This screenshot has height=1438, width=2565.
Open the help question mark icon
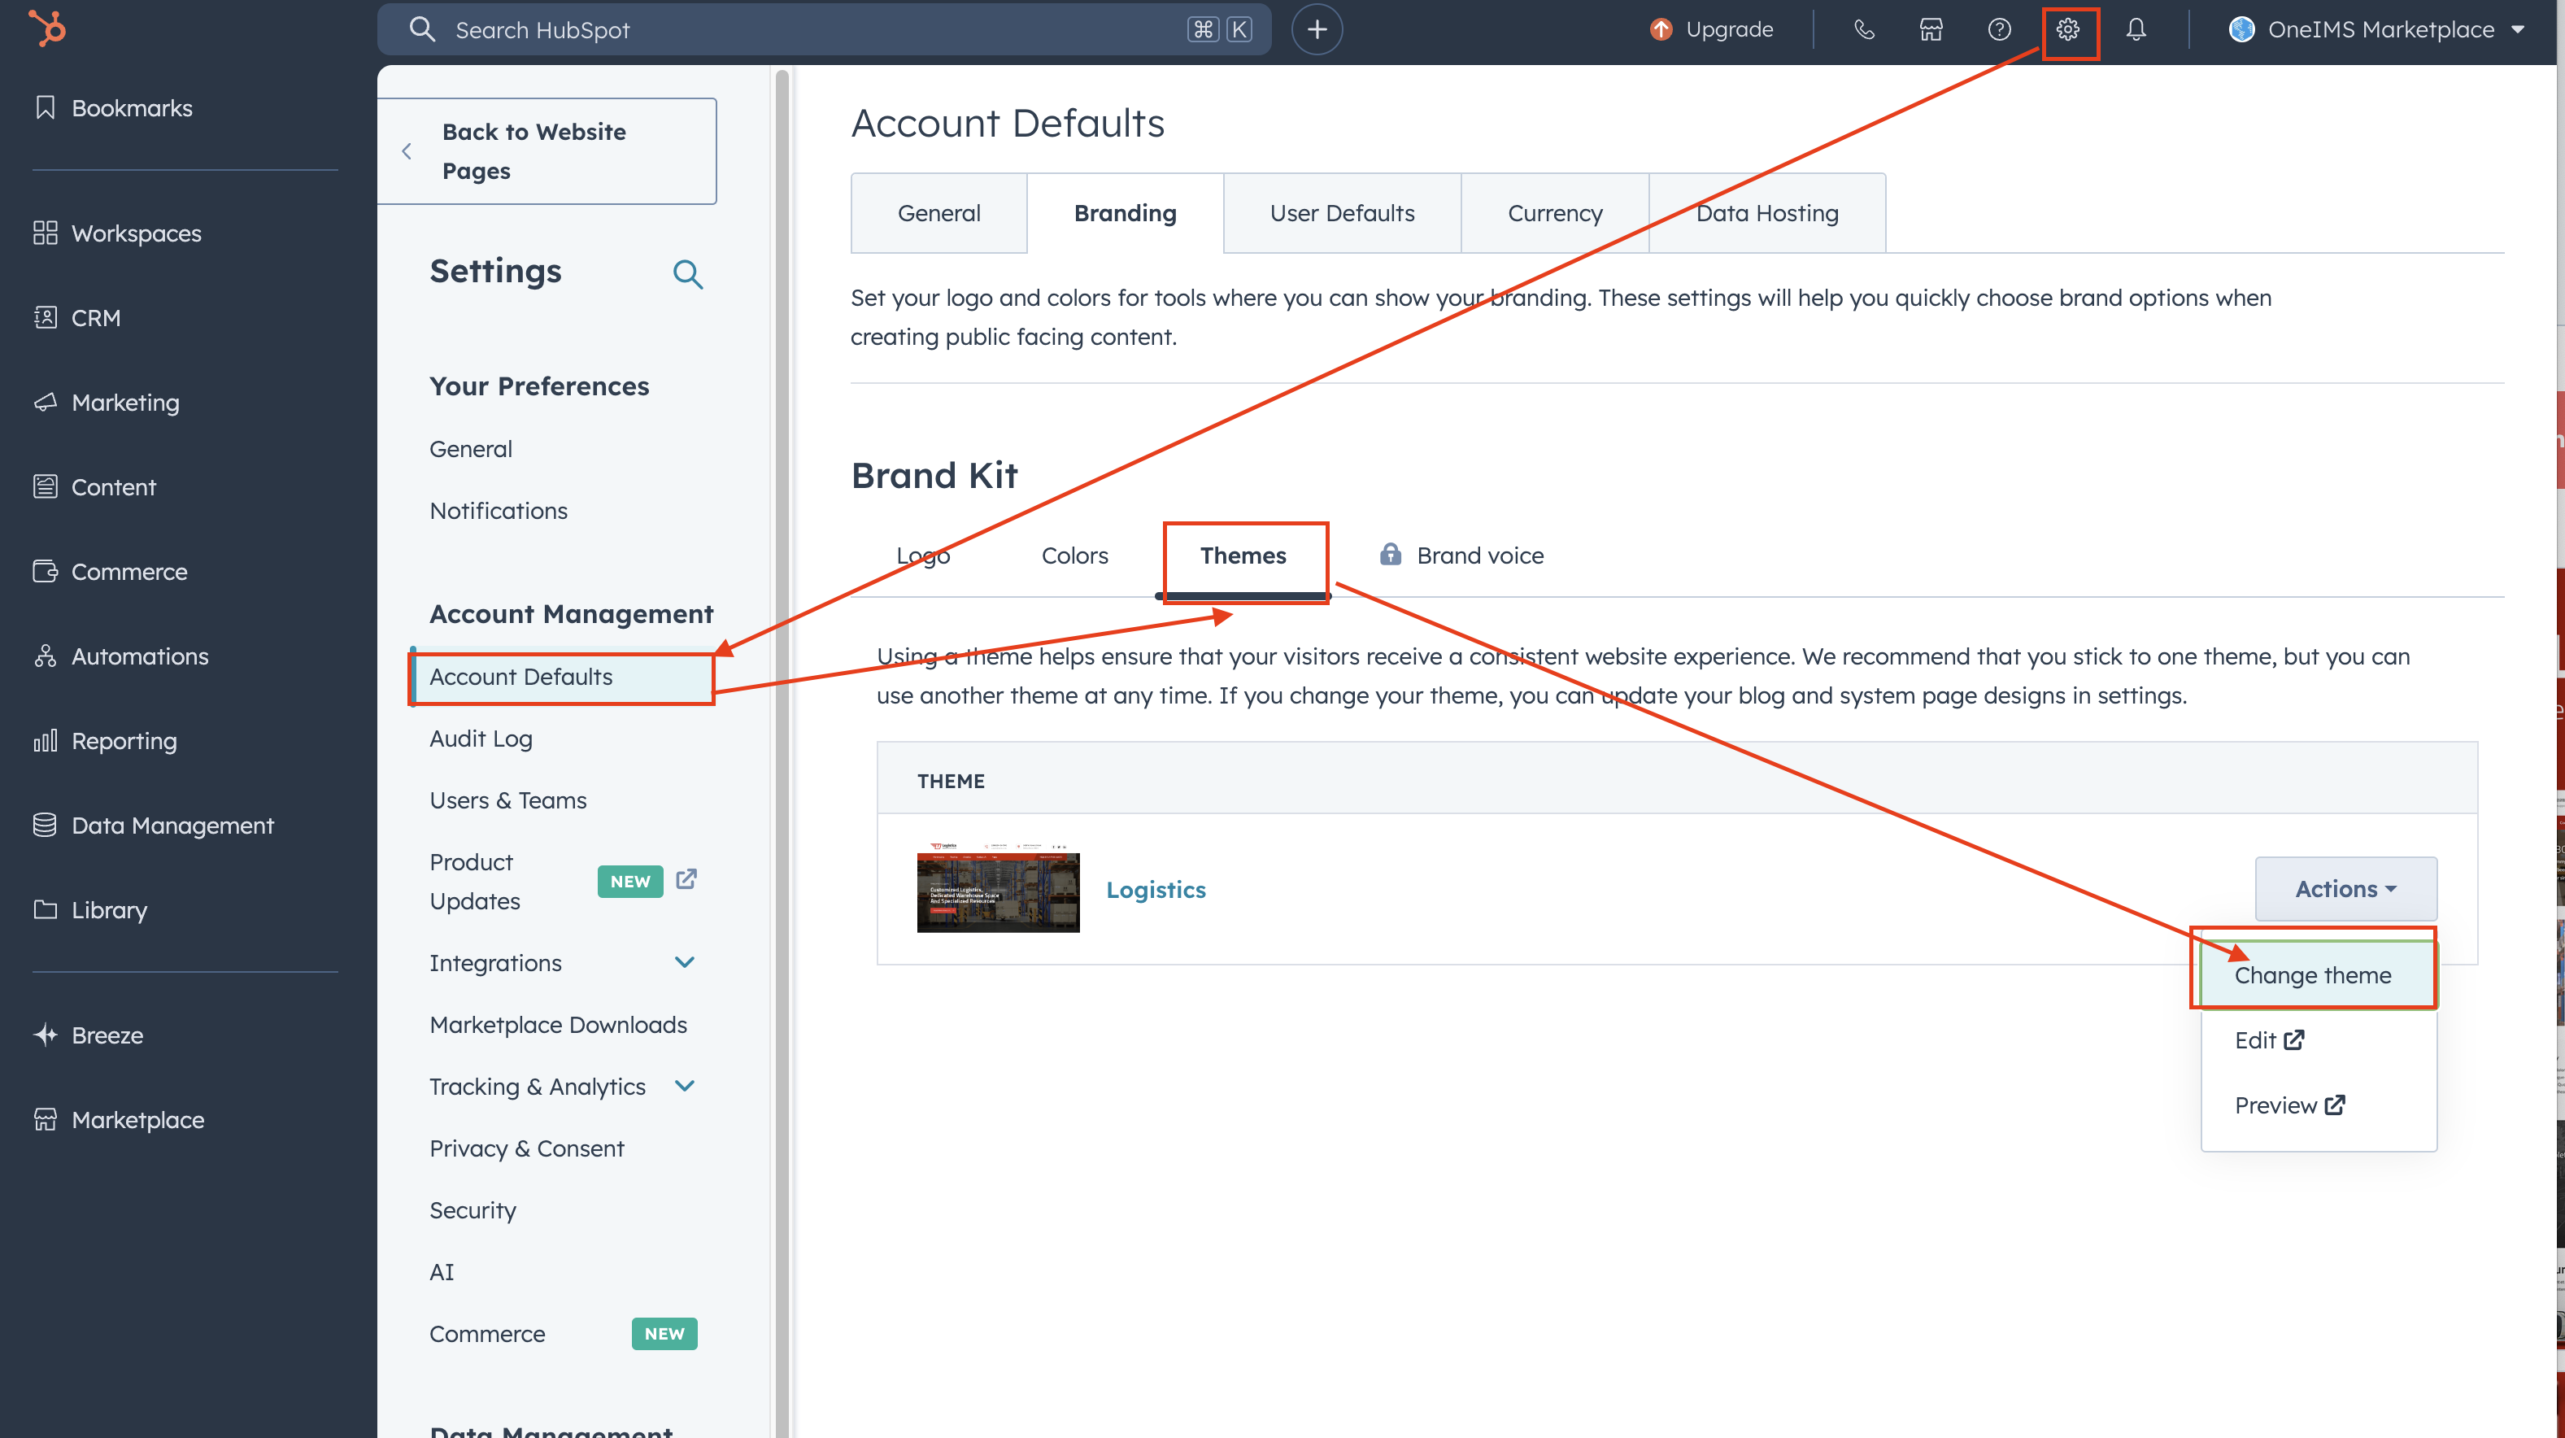click(1998, 30)
